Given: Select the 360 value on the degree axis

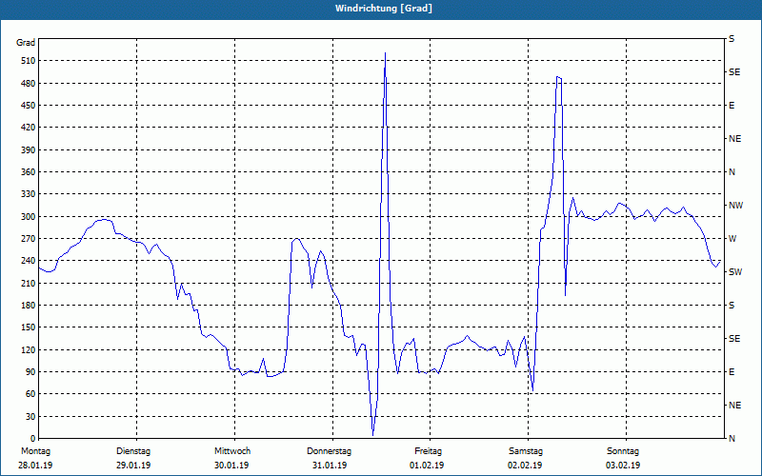Looking at the screenshot, I should [29, 172].
